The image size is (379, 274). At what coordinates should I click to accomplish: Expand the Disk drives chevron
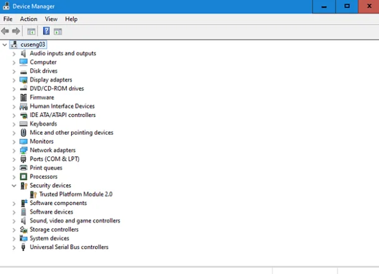coord(14,71)
